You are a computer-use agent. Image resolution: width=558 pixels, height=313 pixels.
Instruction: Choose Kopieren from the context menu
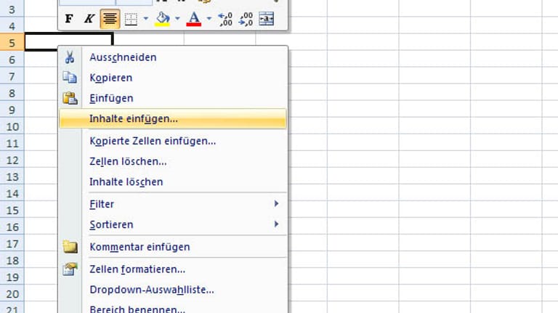tap(173, 78)
